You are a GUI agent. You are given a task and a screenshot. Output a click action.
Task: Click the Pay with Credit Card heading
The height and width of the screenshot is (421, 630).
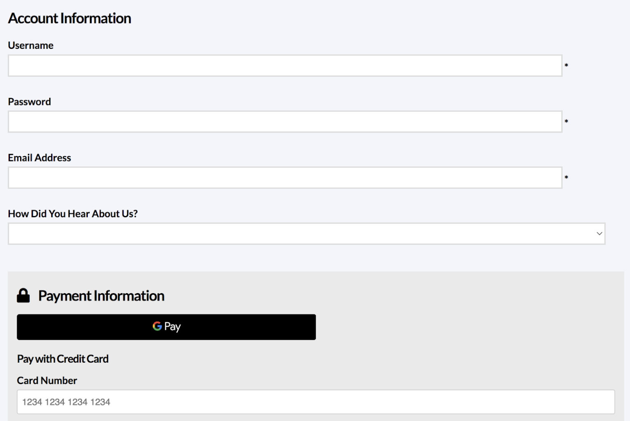pos(63,359)
